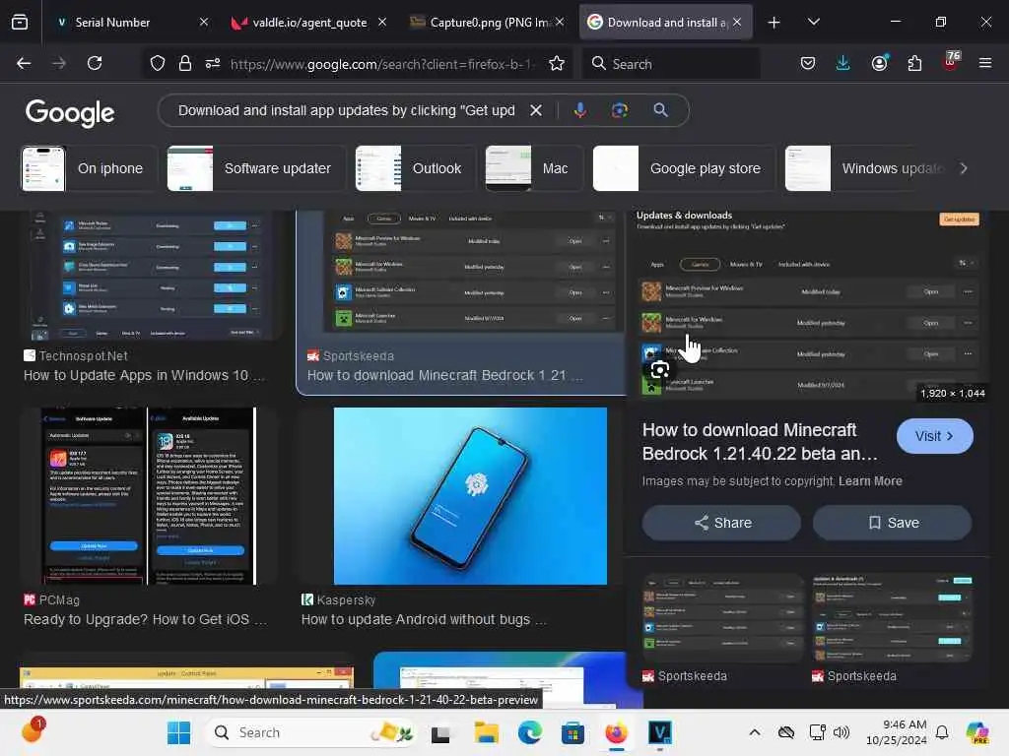The height and width of the screenshot is (756, 1009).
Task: Select the Software updater filter chip
Action: point(256,168)
